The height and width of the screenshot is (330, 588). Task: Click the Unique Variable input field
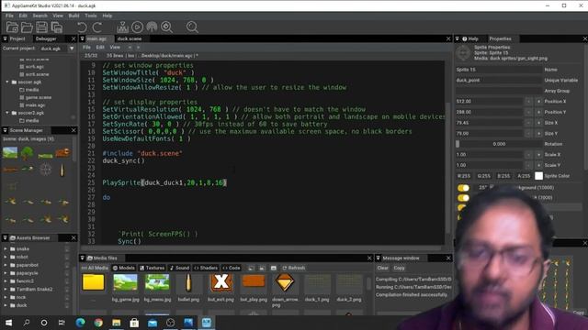(x=499, y=80)
